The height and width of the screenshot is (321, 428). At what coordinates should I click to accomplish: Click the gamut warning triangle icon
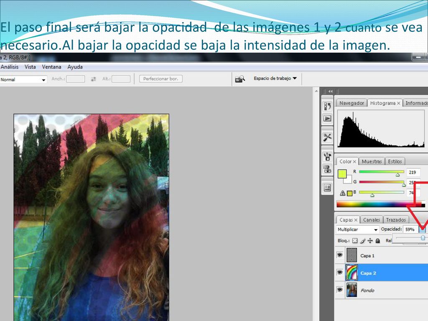(x=343, y=193)
